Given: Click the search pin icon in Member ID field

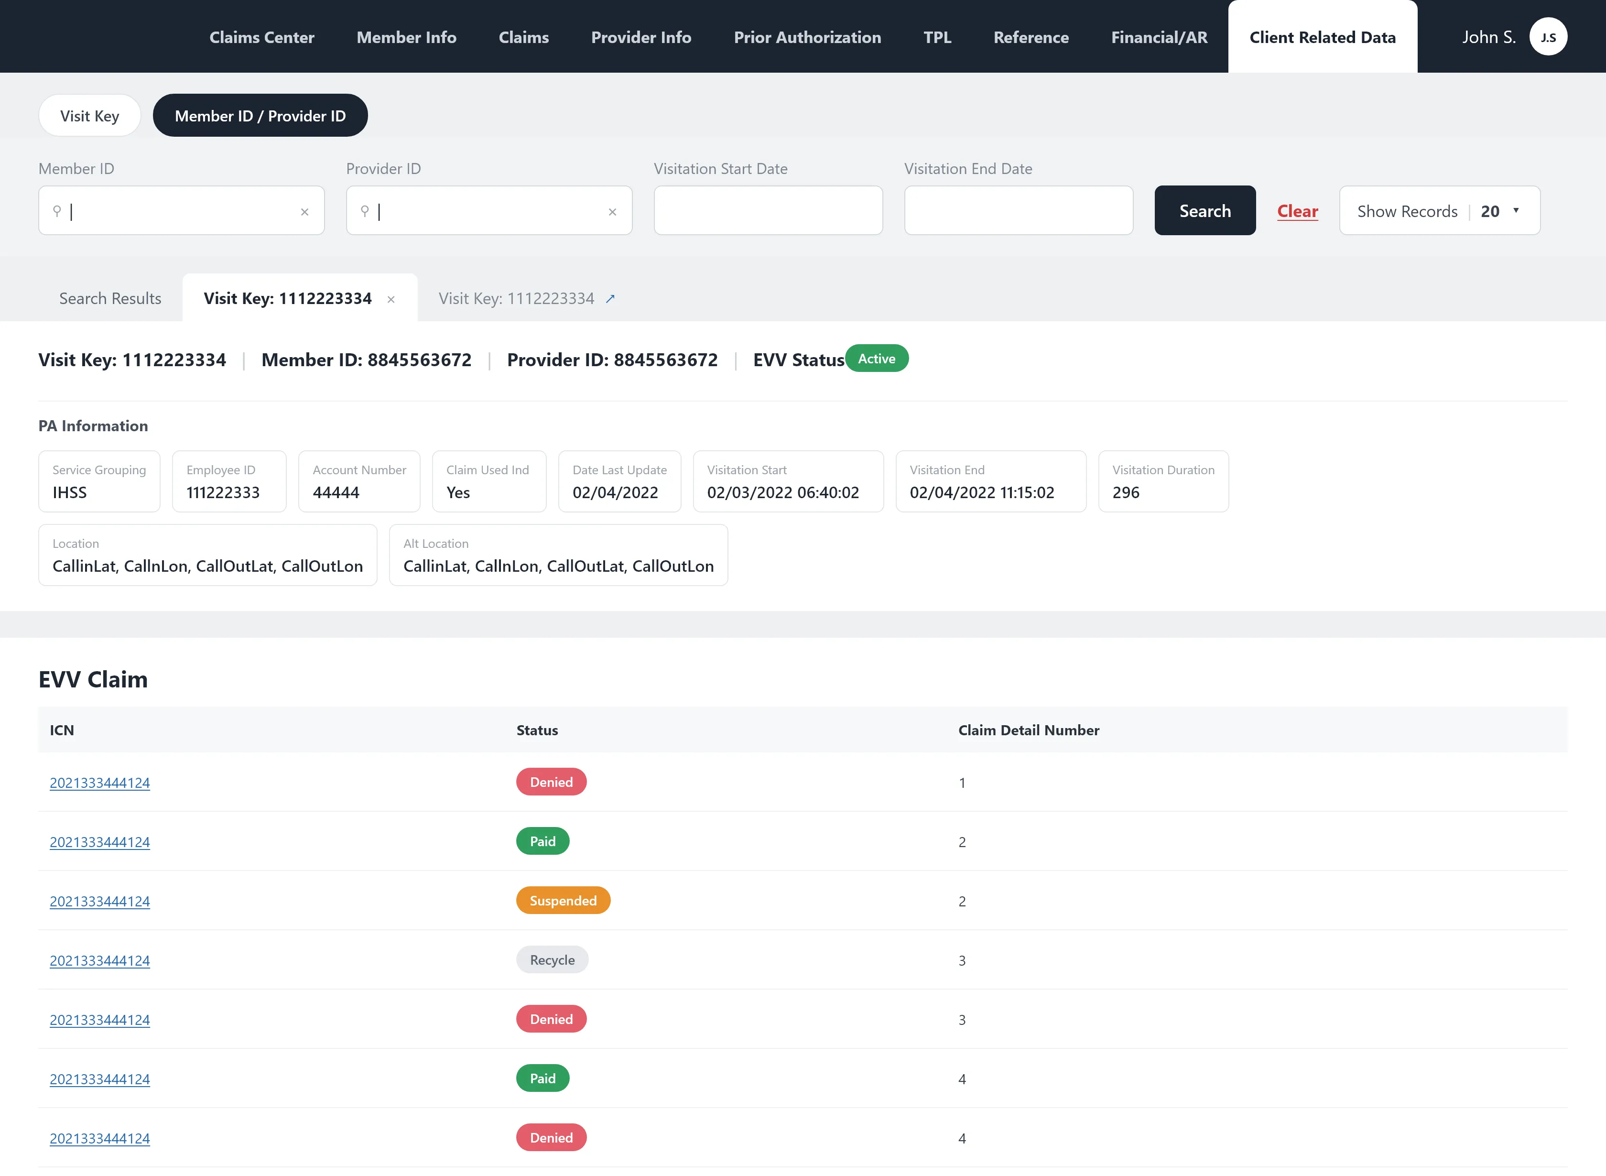Looking at the screenshot, I should pos(57,211).
